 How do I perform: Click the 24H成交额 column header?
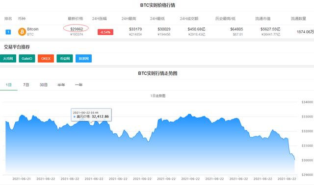point(189,19)
